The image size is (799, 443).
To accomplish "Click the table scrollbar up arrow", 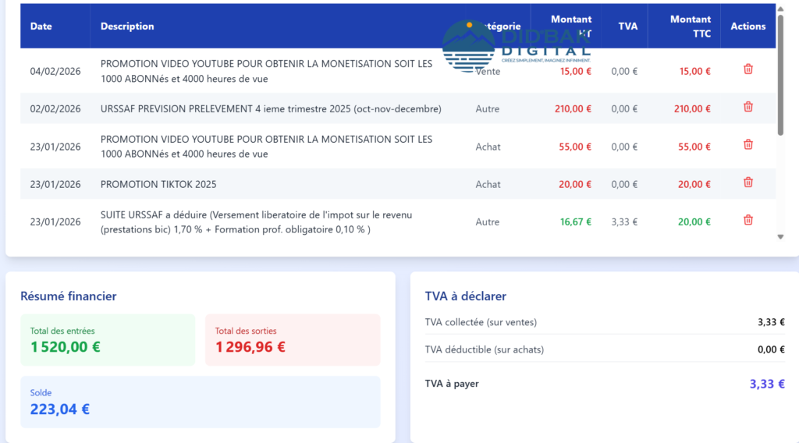I will 780,9.
